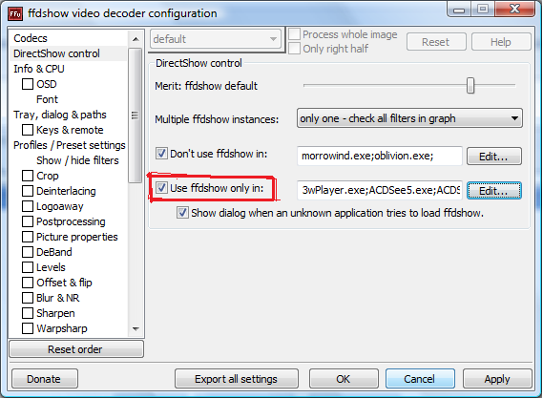This screenshot has width=543, height=399.
Task: Open the Multiple ffdshow instances dropdown
Action: tap(409, 118)
